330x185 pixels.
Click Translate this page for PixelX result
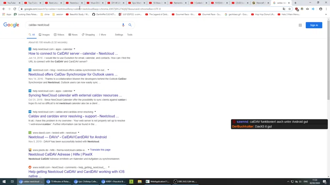pos(100,150)
